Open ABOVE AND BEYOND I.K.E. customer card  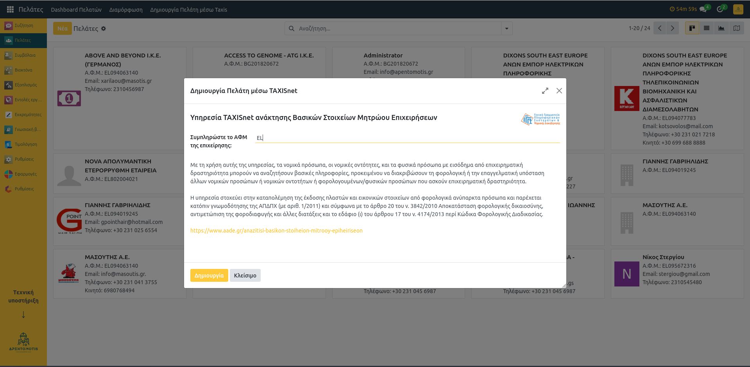120,98
